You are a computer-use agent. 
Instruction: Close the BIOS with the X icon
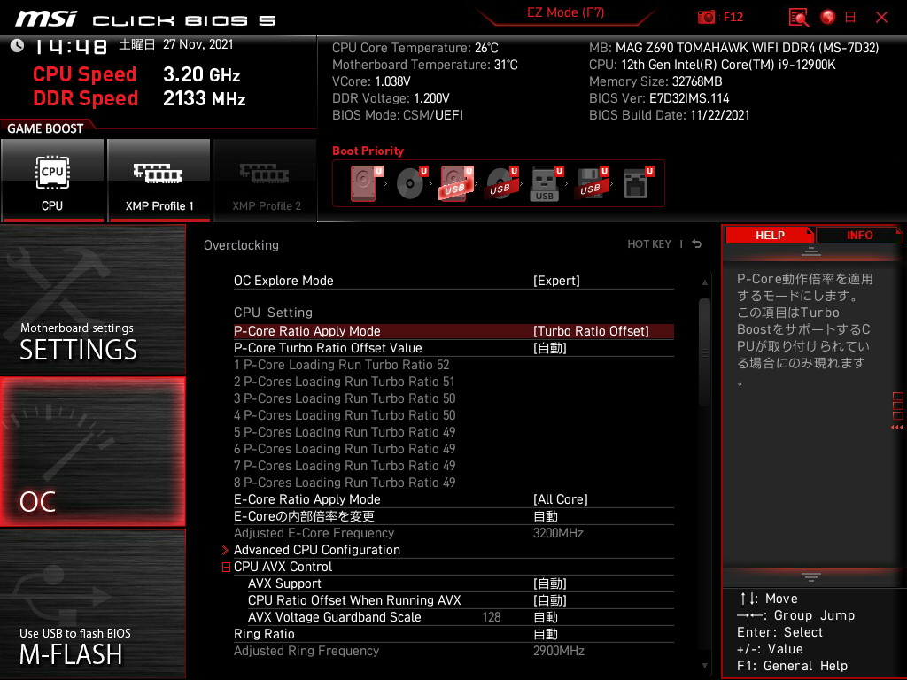(x=881, y=18)
